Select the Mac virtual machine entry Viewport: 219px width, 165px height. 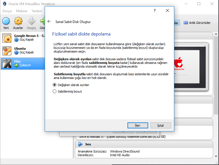point(23,64)
